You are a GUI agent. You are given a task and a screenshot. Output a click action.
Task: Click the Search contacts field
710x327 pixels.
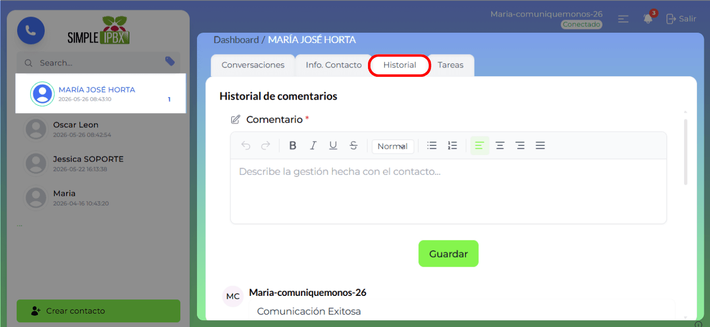(x=98, y=63)
